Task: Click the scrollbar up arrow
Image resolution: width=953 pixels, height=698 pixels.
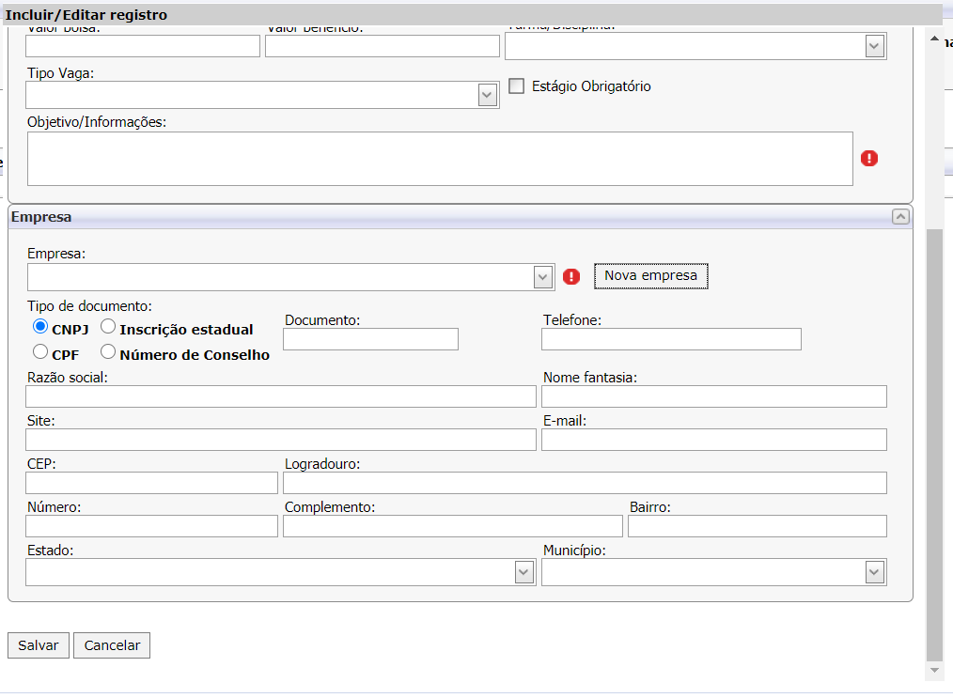Action: (x=935, y=39)
